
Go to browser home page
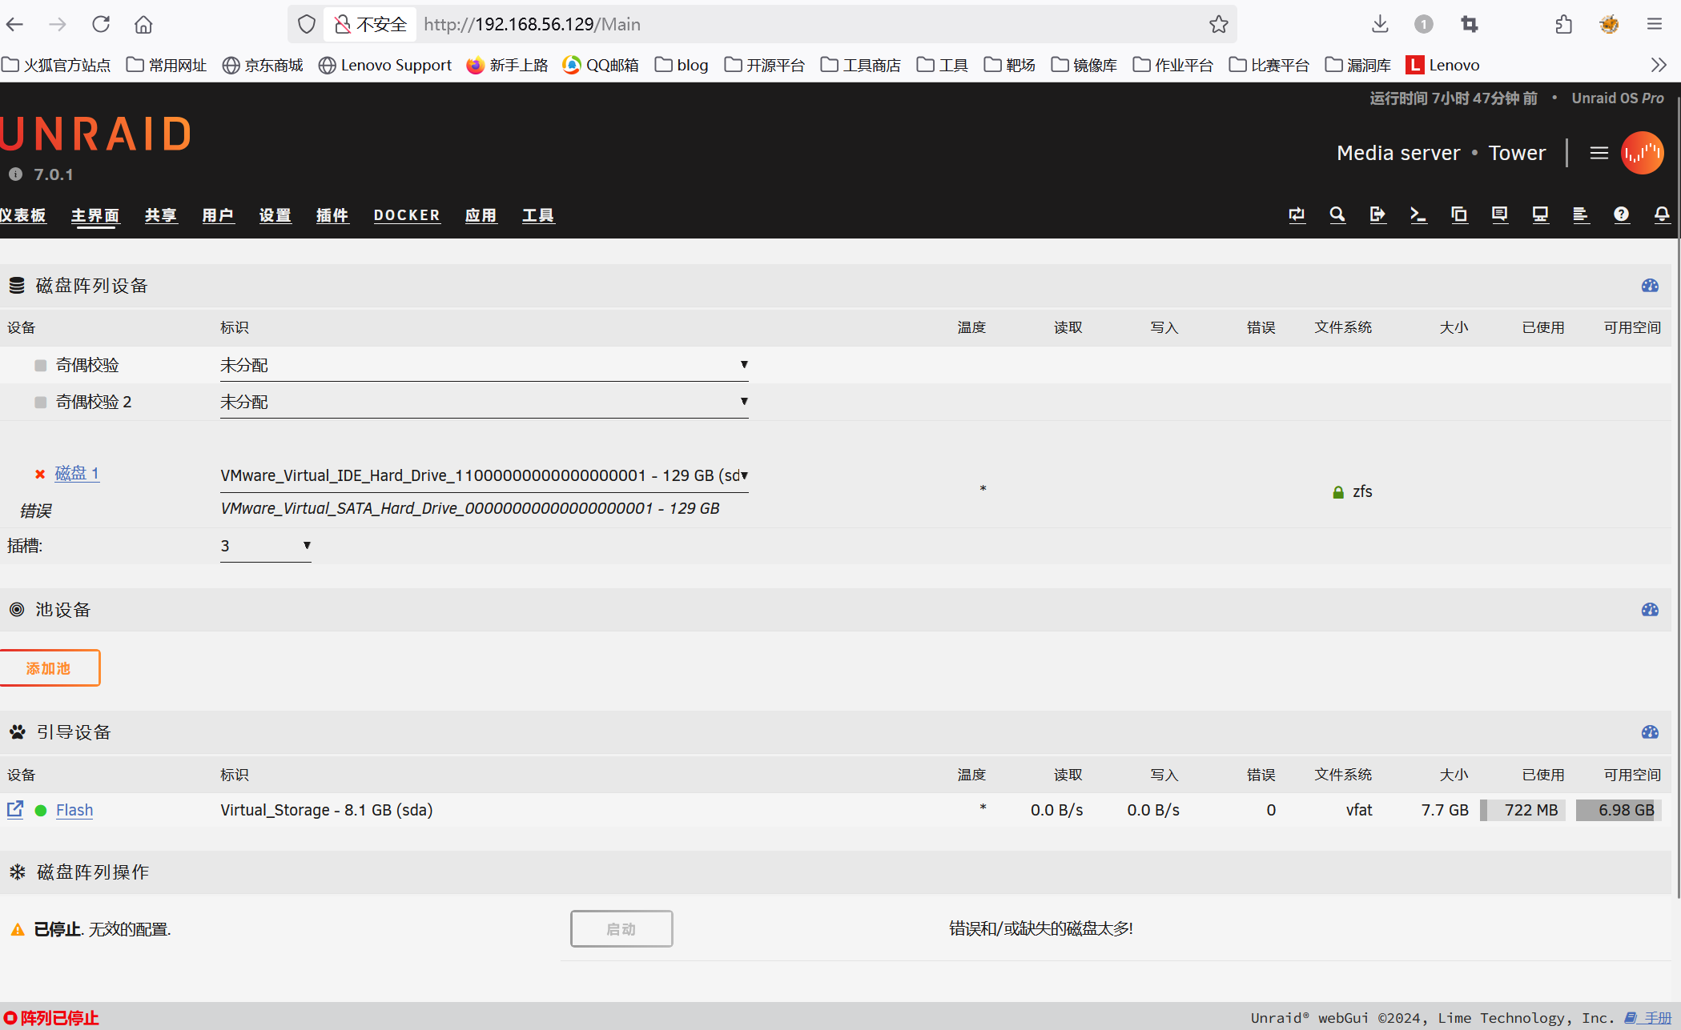[143, 24]
